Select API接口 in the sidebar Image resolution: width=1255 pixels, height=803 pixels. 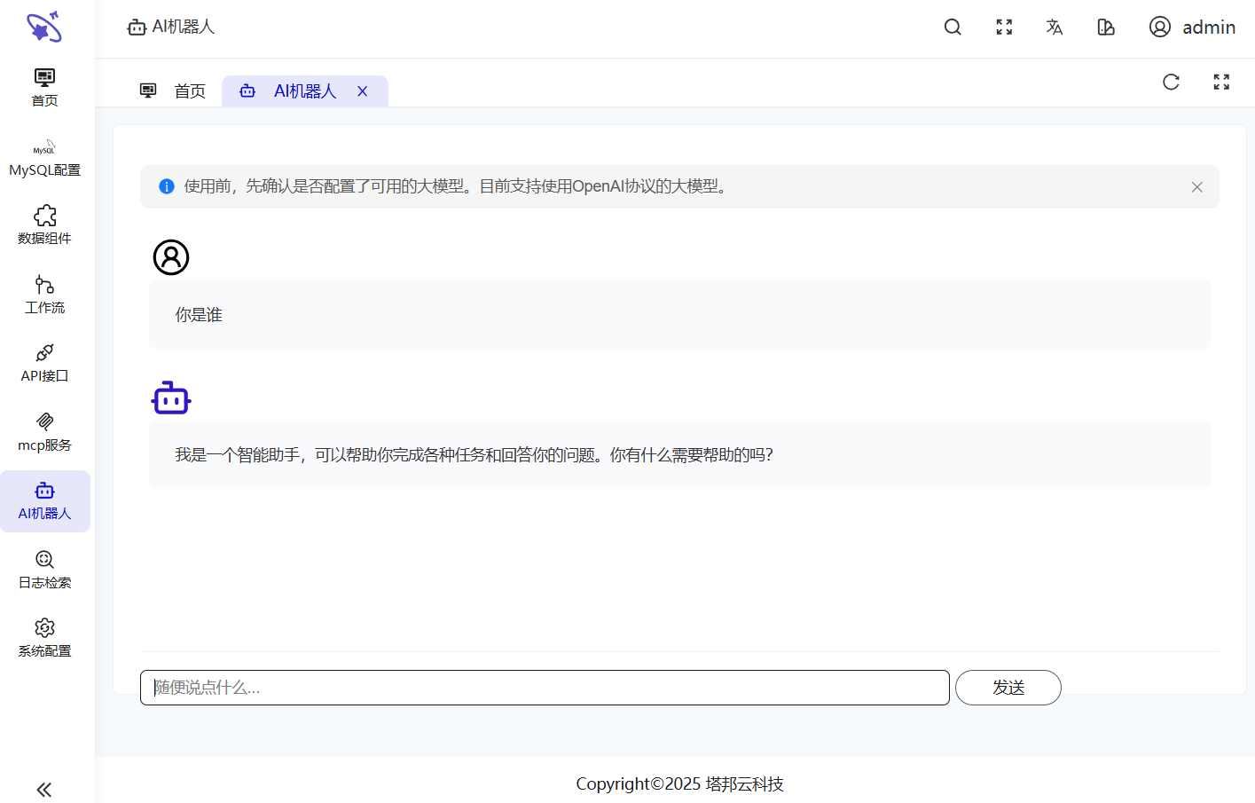point(44,364)
